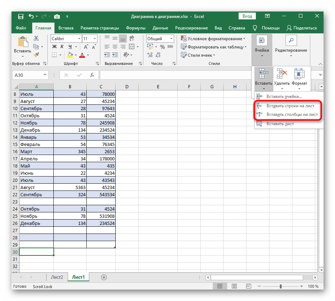Image resolution: width=335 pixels, height=301 pixels.
Task: Toggle top vertical alignment
Action: 107,38
